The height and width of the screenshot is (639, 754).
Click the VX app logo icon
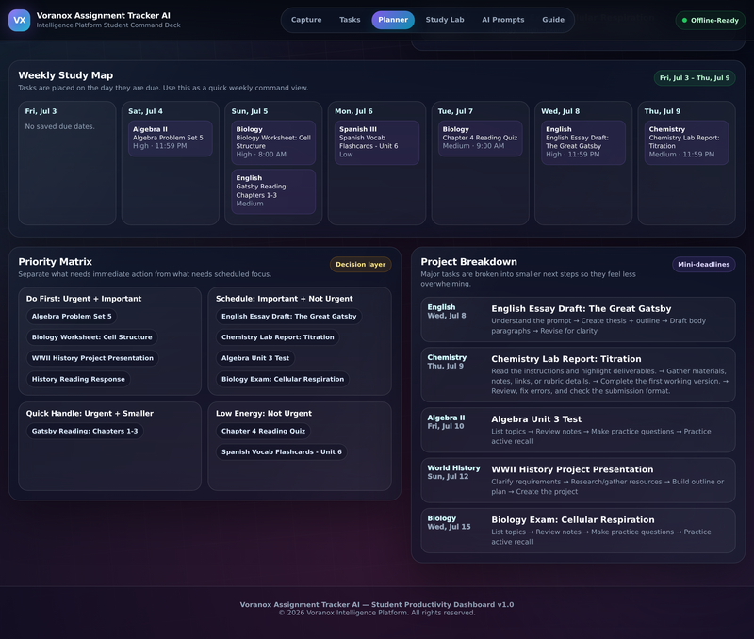pyautogui.click(x=19, y=20)
